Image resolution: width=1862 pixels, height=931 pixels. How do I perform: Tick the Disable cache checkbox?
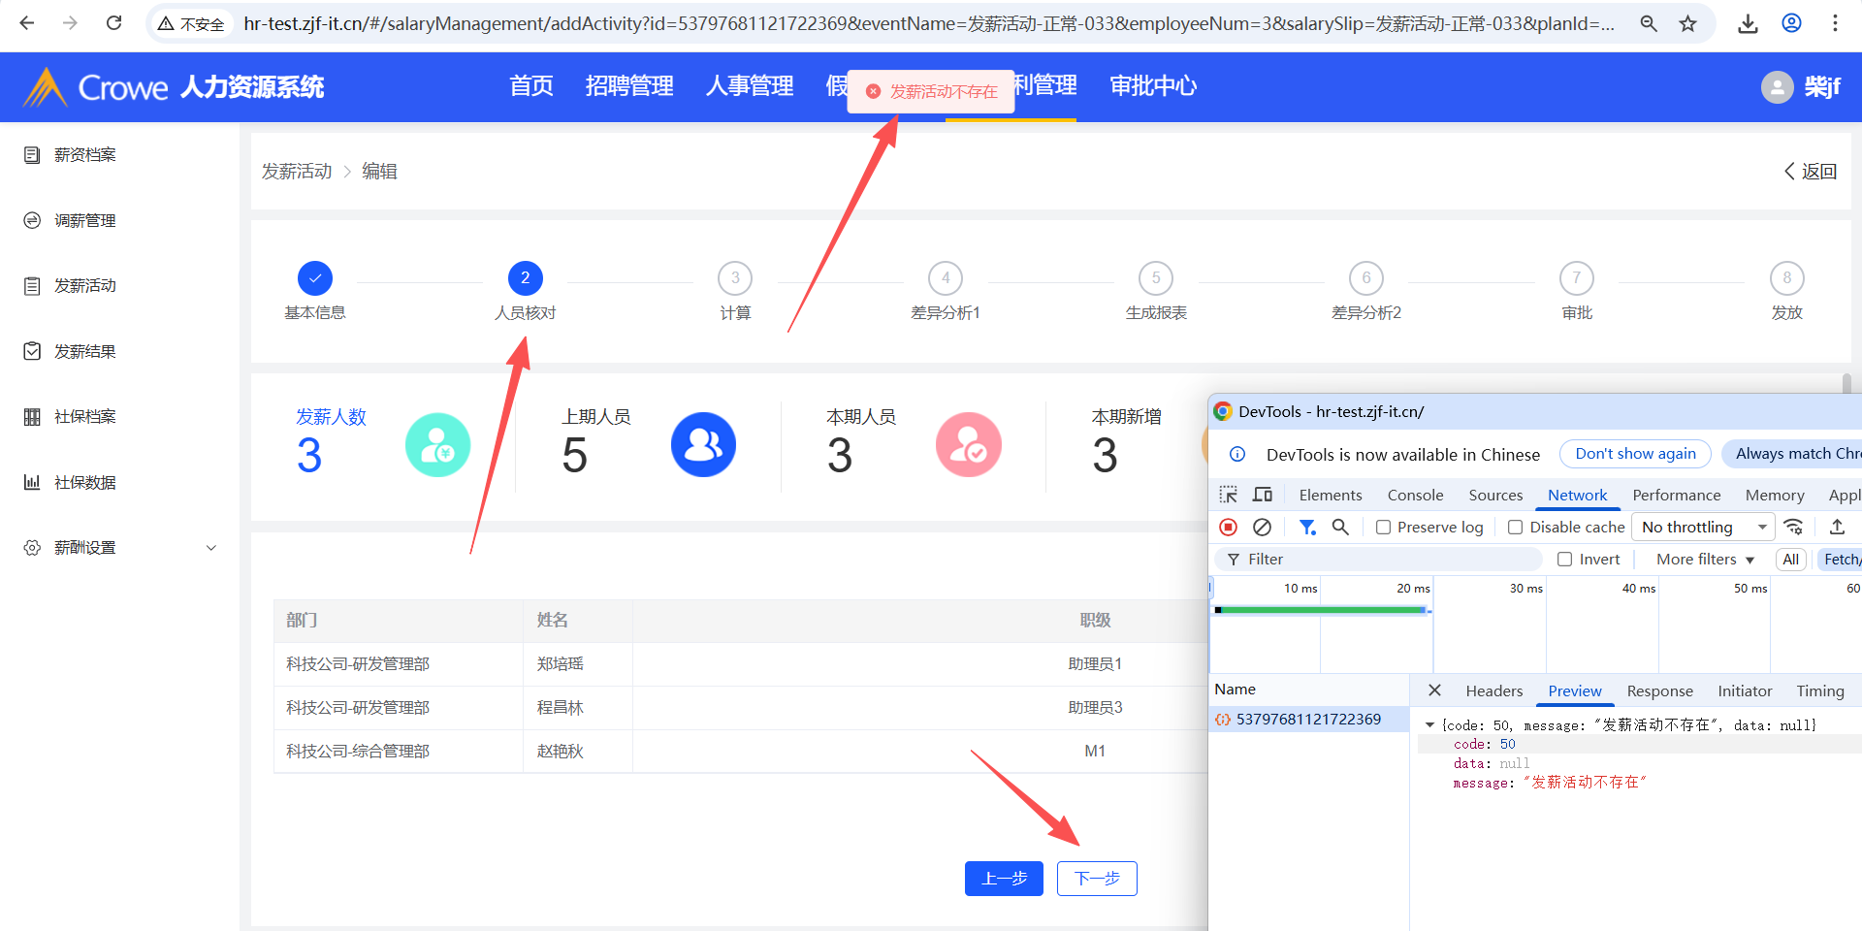pyautogui.click(x=1516, y=528)
